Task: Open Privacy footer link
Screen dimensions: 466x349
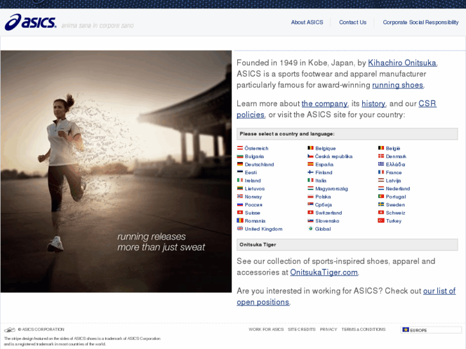Action: click(328, 329)
